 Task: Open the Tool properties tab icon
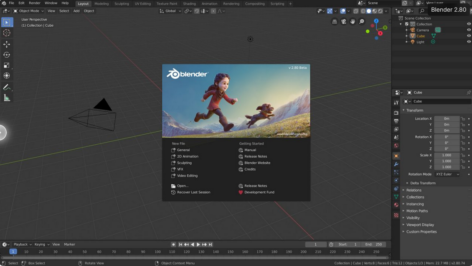[396, 103]
